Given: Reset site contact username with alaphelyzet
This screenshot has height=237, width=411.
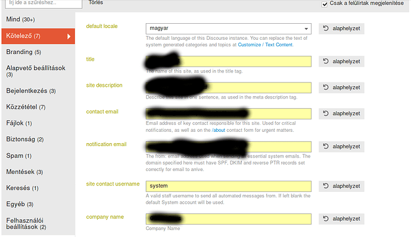Looking at the screenshot, I should point(341,186).
